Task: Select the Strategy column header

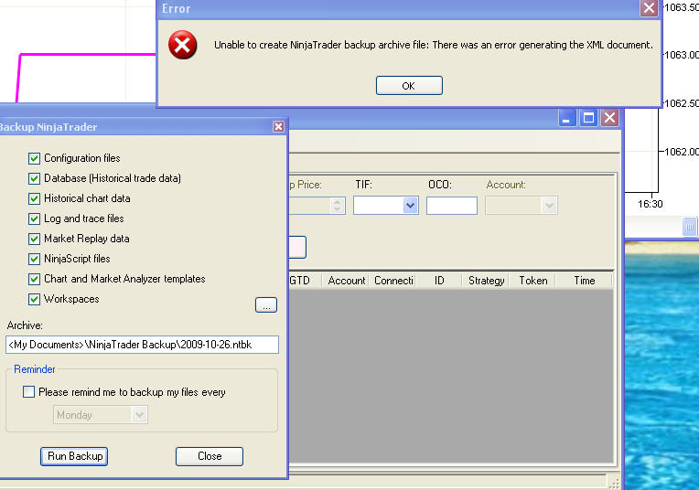Action: [487, 281]
